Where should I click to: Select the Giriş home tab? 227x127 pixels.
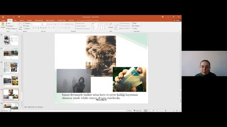pyautogui.click(x=10, y=20)
